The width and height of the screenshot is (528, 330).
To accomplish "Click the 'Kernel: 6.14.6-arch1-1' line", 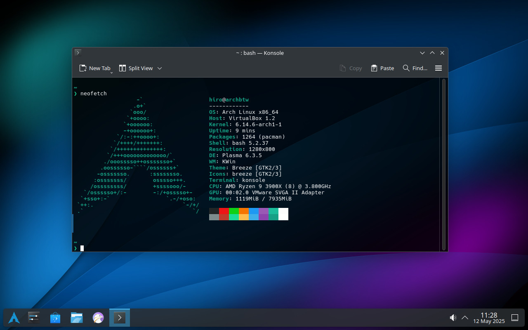I will click(245, 125).
